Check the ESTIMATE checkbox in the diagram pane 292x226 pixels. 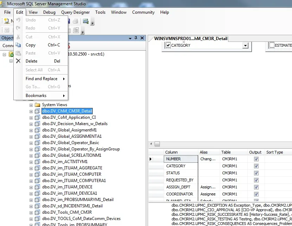click(272, 45)
